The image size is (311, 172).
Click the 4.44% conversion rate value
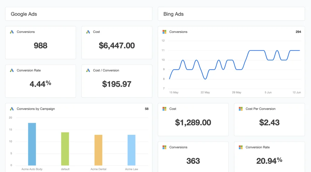point(40,84)
